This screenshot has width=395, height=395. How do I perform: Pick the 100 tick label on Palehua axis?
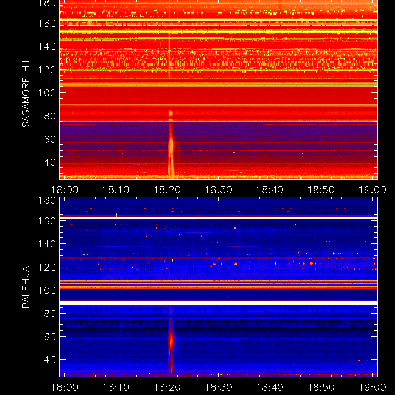coord(47,290)
